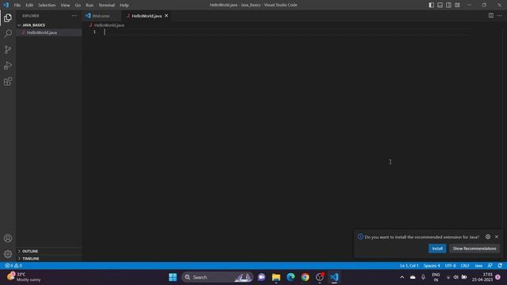The height and width of the screenshot is (285, 507).
Task: Open Customize Layout icon
Action: coord(457,5)
